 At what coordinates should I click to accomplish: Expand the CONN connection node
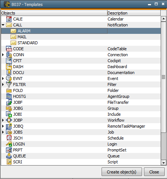click(3, 55)
